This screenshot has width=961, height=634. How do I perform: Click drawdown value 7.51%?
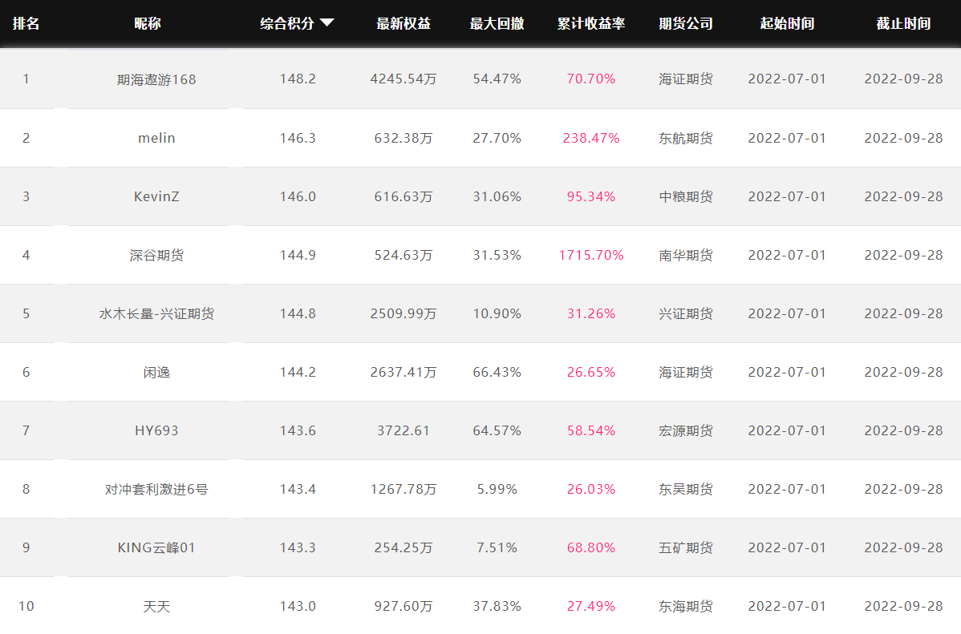pos(497,547)
